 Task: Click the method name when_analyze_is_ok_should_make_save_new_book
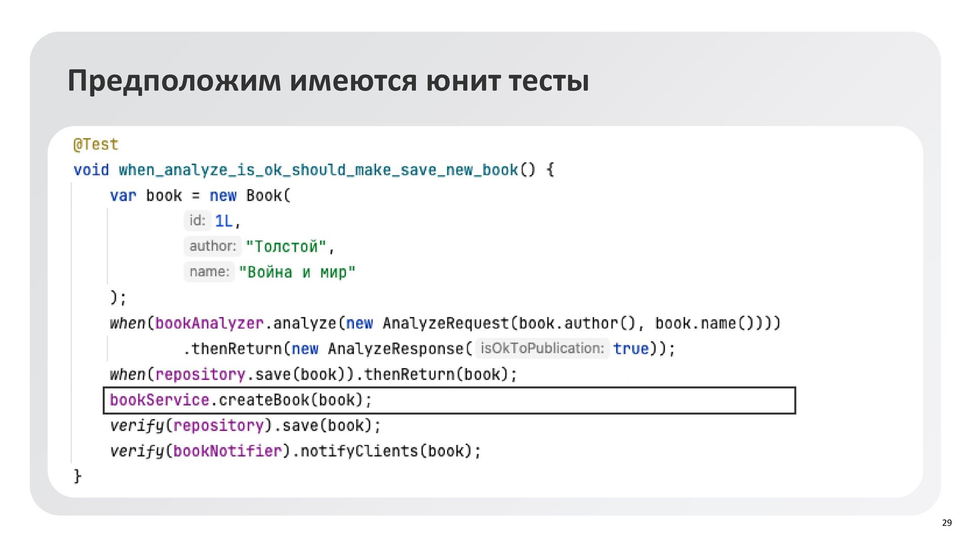coord(318,170)
